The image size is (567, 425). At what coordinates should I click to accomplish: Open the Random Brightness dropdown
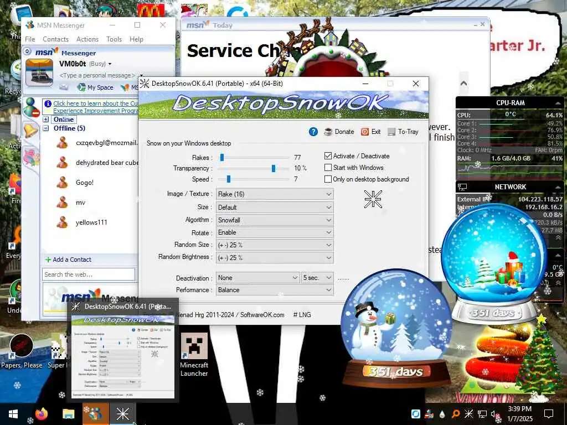point(275,258)
